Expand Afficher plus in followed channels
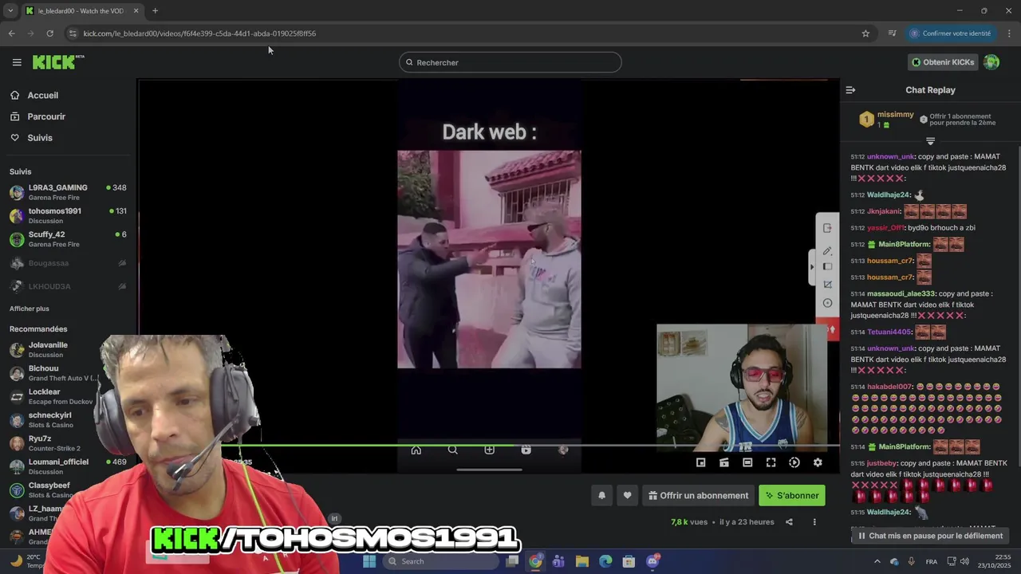The height and width of the screenshot is (574, 1021). tap(30, 309)
